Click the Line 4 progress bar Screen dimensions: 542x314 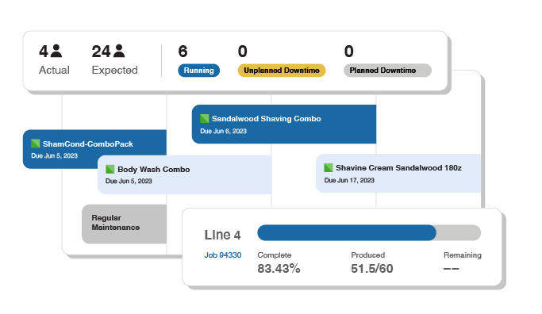[x=369, y=232]
